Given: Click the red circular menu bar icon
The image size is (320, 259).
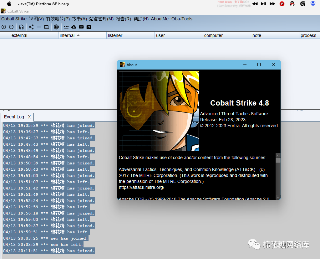Looking at the screenshot, I should point(282,4).
